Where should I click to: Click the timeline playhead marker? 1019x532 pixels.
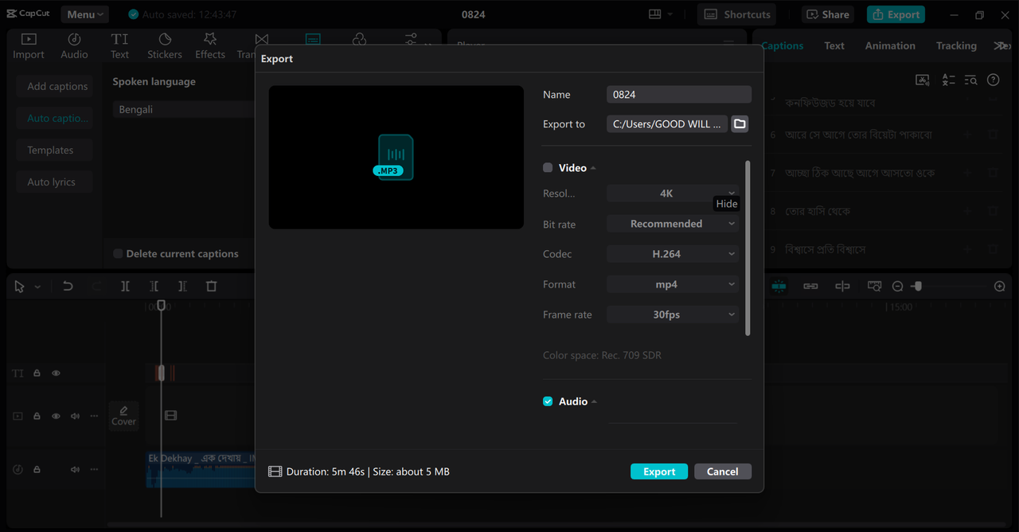[161, 305]
